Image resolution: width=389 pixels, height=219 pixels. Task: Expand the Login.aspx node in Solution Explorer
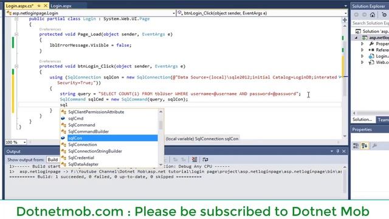tap(362, 56)
